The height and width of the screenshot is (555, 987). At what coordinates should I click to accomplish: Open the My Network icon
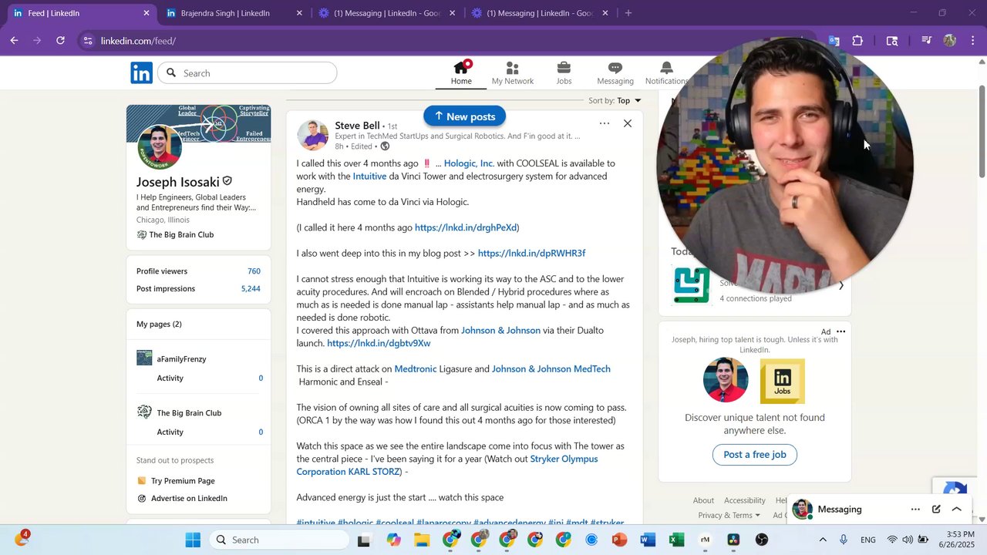click(513, 73)
